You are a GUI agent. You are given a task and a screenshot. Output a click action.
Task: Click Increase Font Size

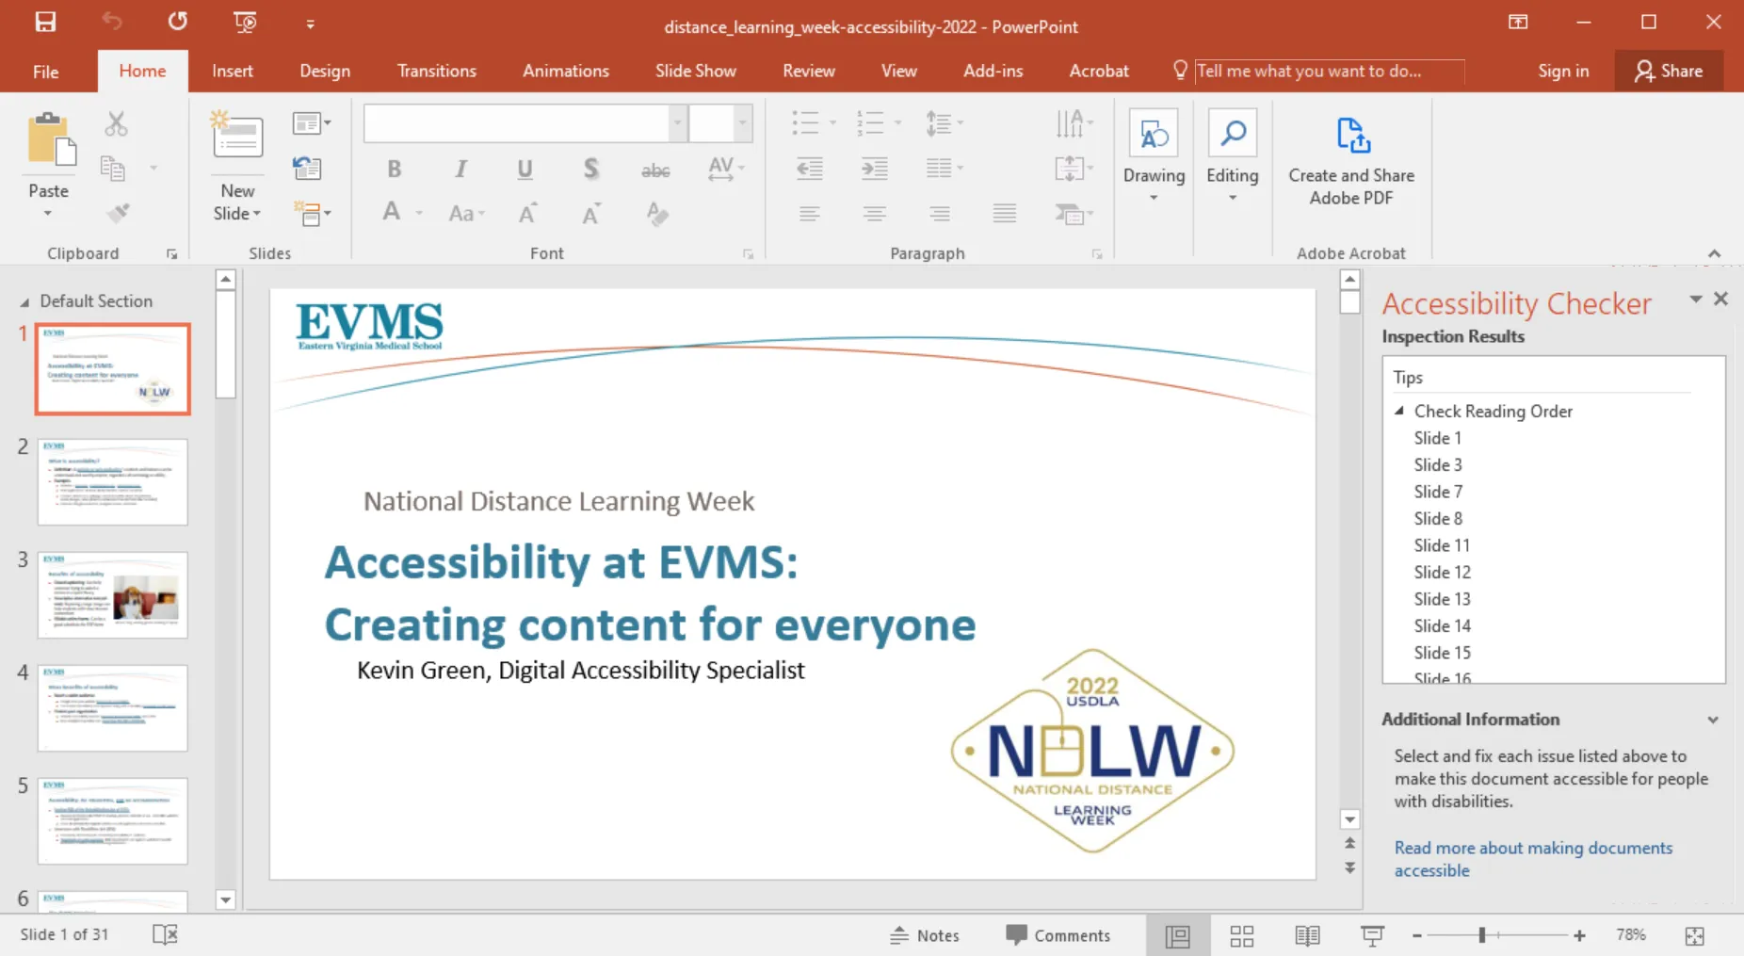tap(528, 214)
